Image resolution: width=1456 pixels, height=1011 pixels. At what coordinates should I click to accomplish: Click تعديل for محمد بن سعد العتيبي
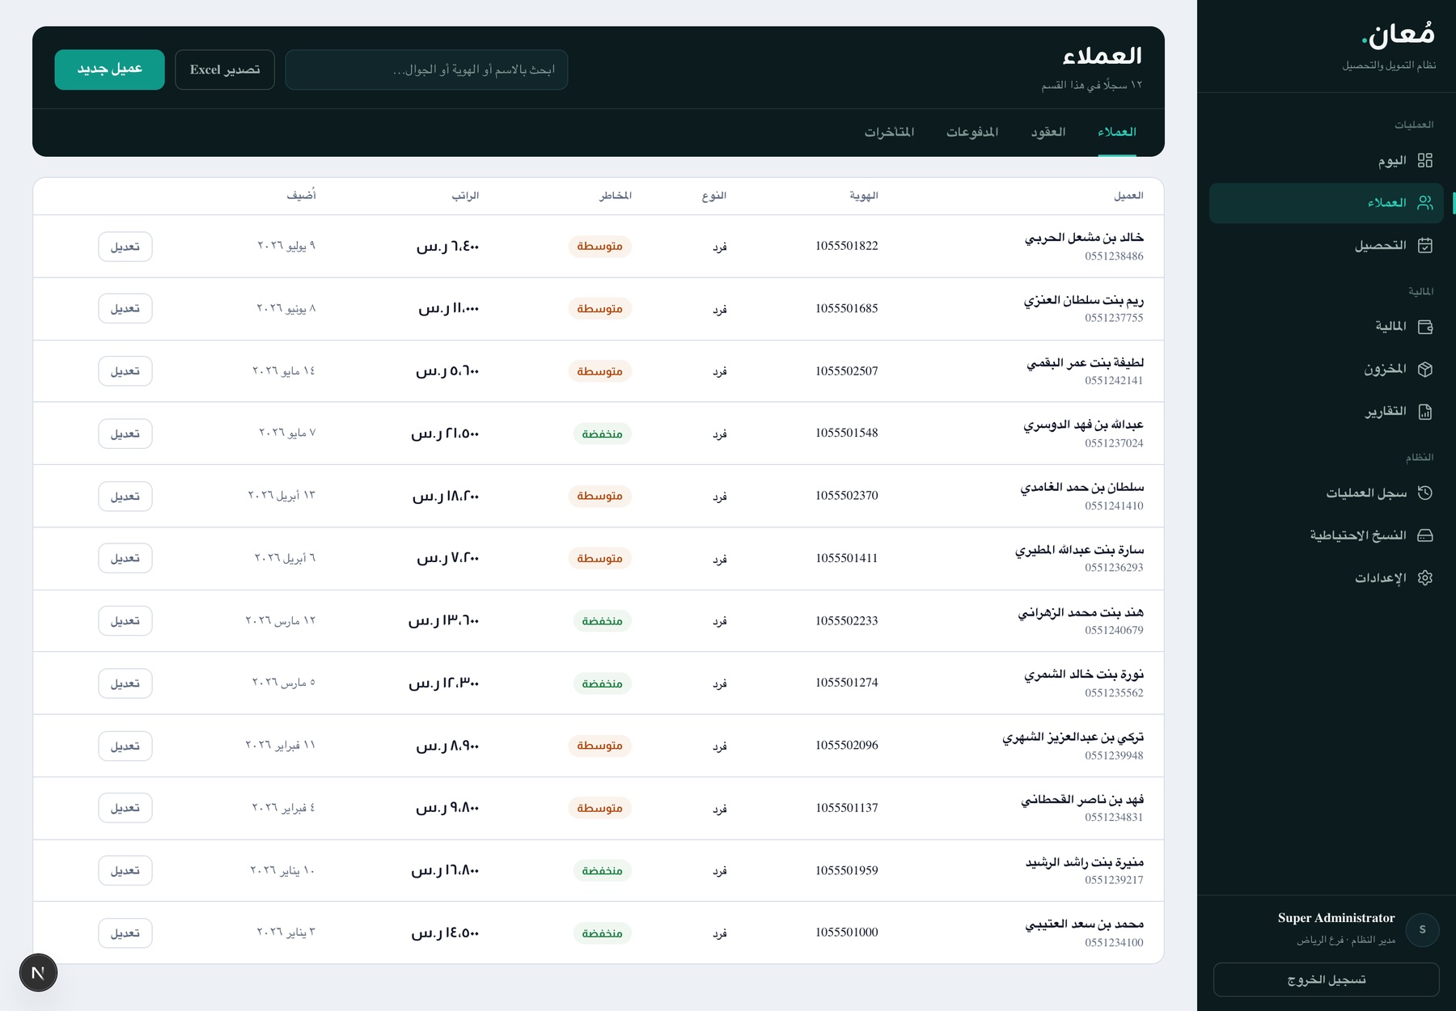pyautogui.click(x=125, y=933)
